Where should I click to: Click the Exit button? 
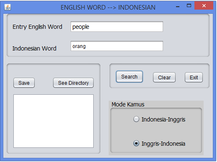(194, 77)
